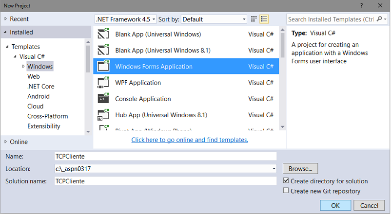Click template list scroll up arrow

[282, 30]
